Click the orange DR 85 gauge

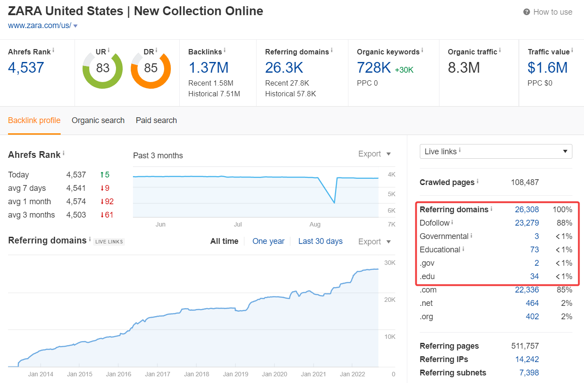tap(151, 68)
